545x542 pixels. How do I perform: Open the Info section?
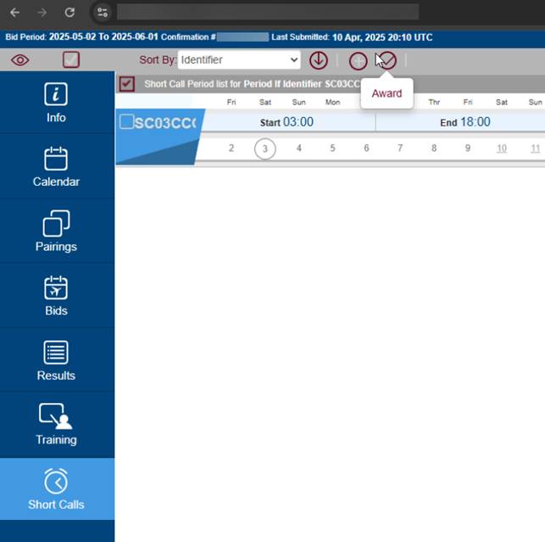tap(56, 103)
